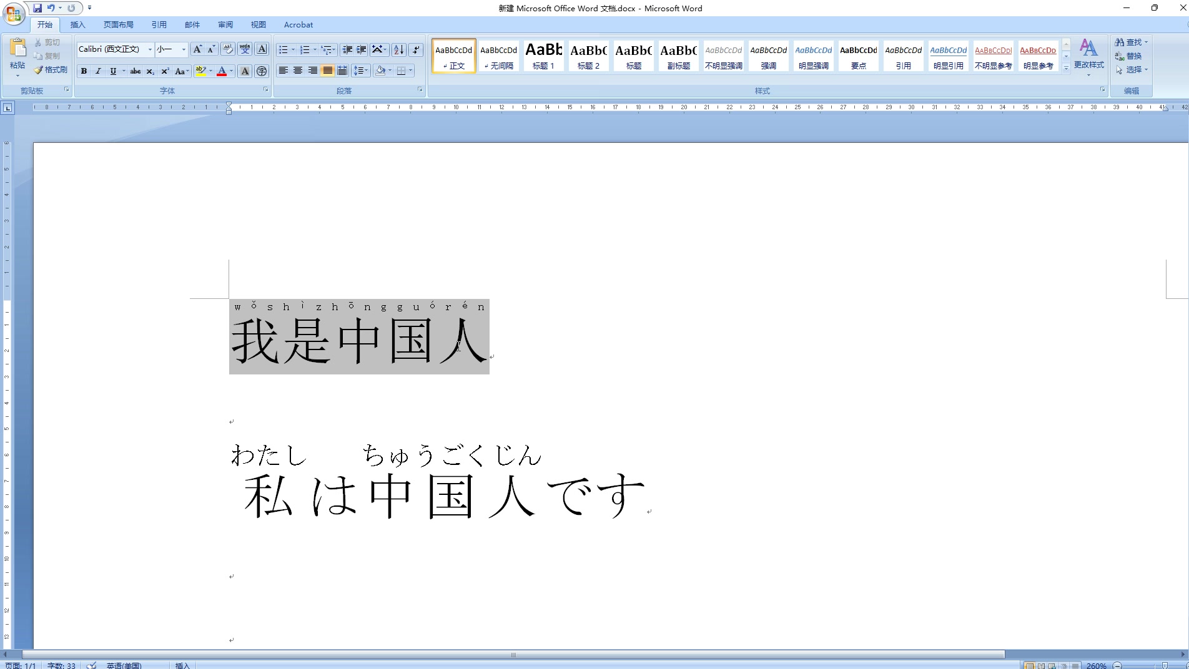The width and height of the screenshot is (1189, 669).
Task: Toggle Bold formatting
Action: (84, 71)
